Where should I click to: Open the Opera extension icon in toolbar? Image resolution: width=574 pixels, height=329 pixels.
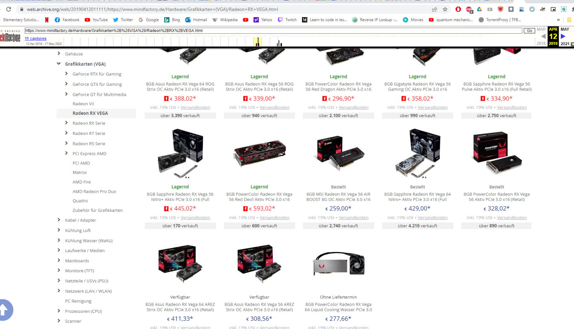pos(458,9)
